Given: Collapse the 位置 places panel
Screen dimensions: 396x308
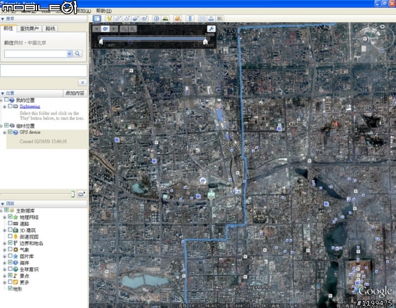Looking at the screenshot, I should pyautogui.click(x=2, y=93).
